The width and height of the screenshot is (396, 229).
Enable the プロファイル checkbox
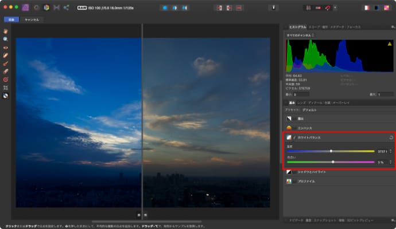294,181
